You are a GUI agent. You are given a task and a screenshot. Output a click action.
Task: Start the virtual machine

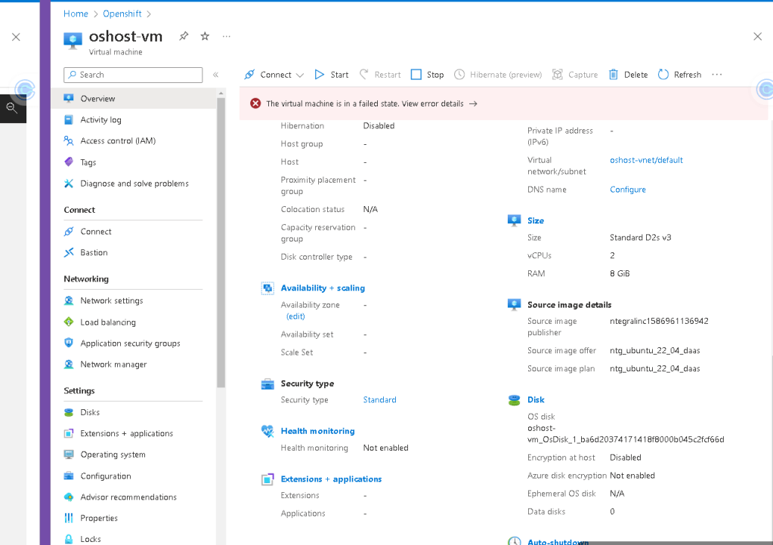[332, 75]
